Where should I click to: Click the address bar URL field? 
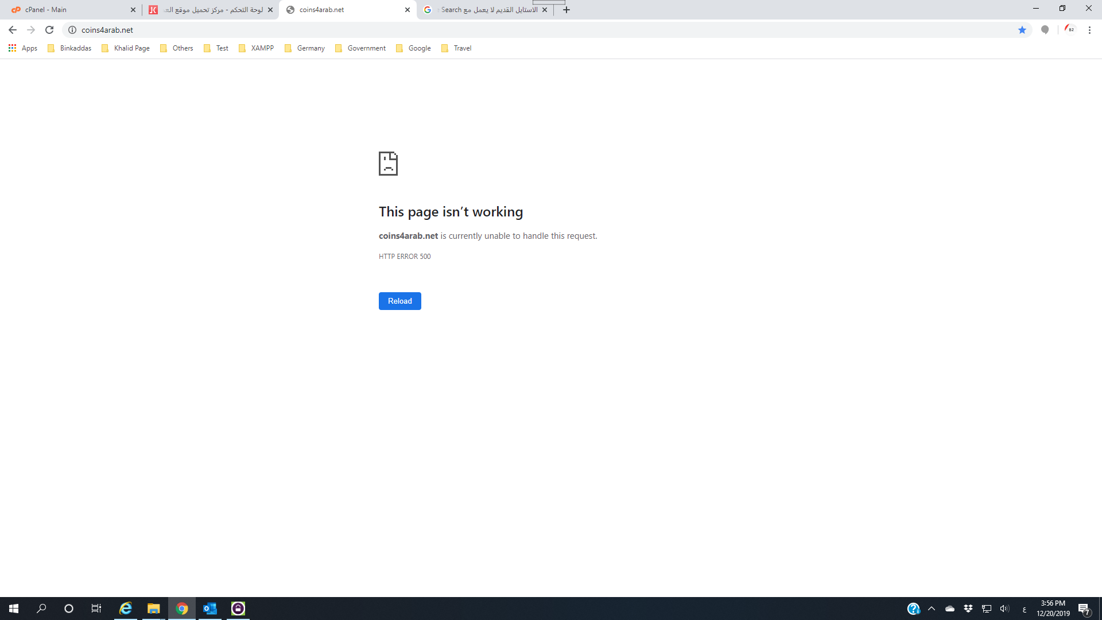(517, 30)
